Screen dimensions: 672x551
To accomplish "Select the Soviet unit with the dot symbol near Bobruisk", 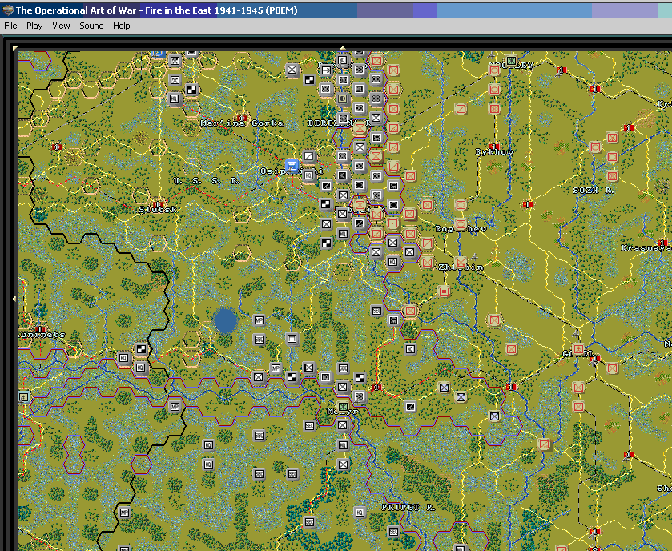I will [392, 223].
